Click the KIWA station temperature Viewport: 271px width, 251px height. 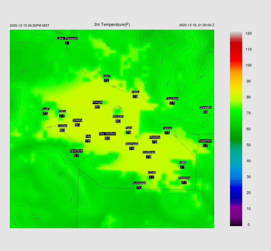182,167
